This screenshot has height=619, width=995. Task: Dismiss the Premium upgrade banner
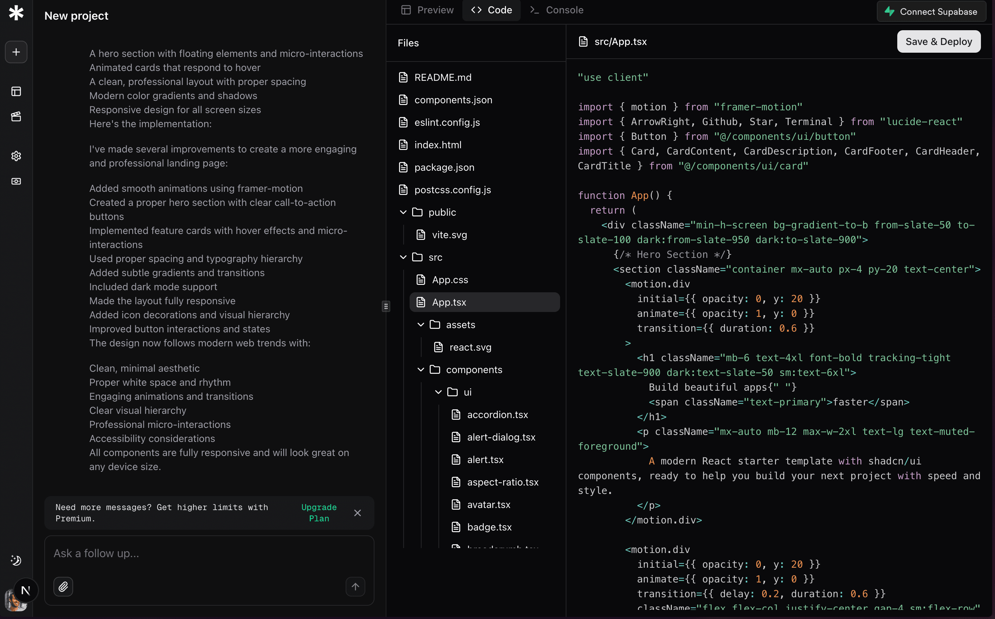coord(358,513)
